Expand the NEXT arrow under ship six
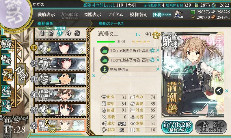Viewport: 231px width, 138px height. [52, 130]
